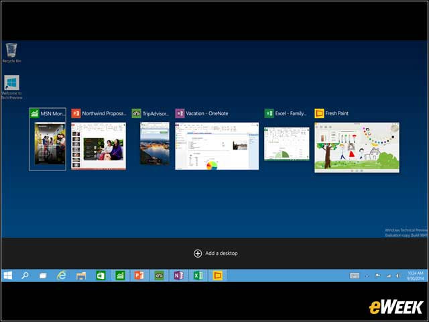The image size is (429, 322).
Task: Switch to MSN Money via taskbar icon
Action: [120, 276]
